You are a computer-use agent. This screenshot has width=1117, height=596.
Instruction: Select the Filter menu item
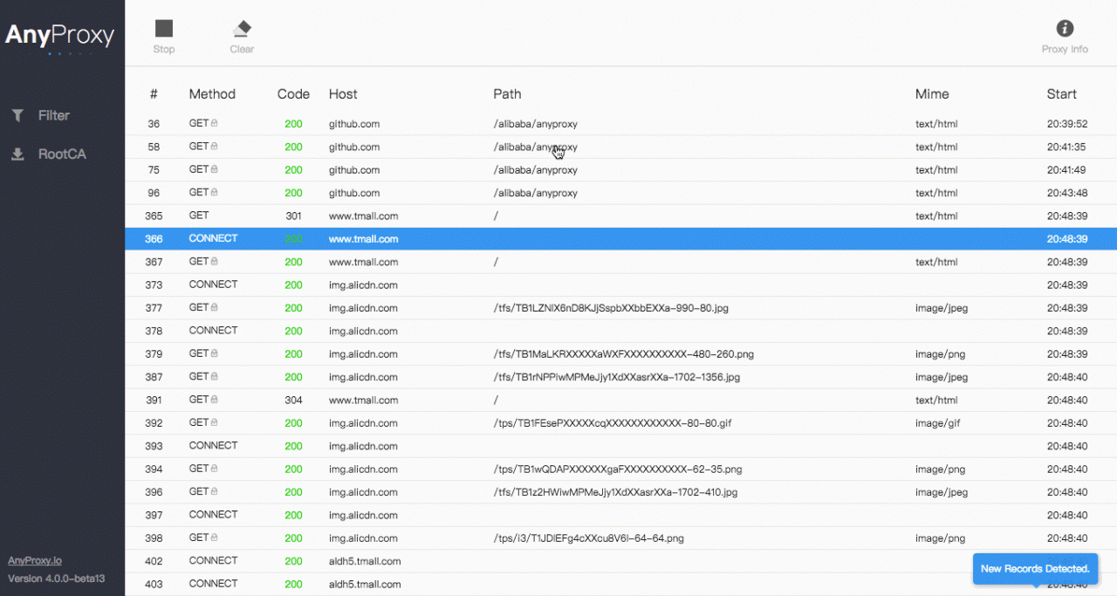pos(53,115)
